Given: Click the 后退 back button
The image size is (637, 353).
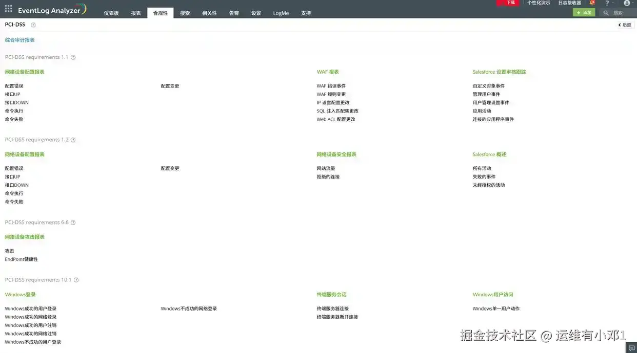Looking at the screenshot, I should click(625, 25).
